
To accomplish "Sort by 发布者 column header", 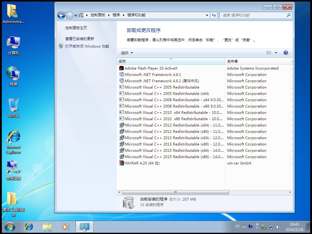I will [x=258, y=61].
